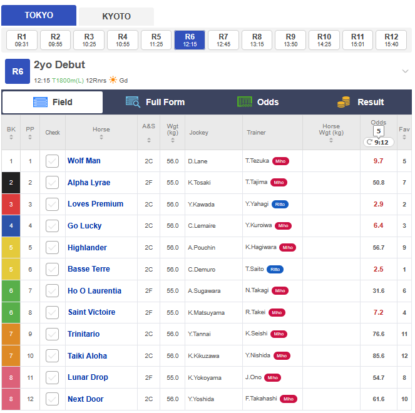415x413 pixels.
Task: Tick the checkbox for Go Lucky
Action: pyautogui.click(x=52, y=226)
